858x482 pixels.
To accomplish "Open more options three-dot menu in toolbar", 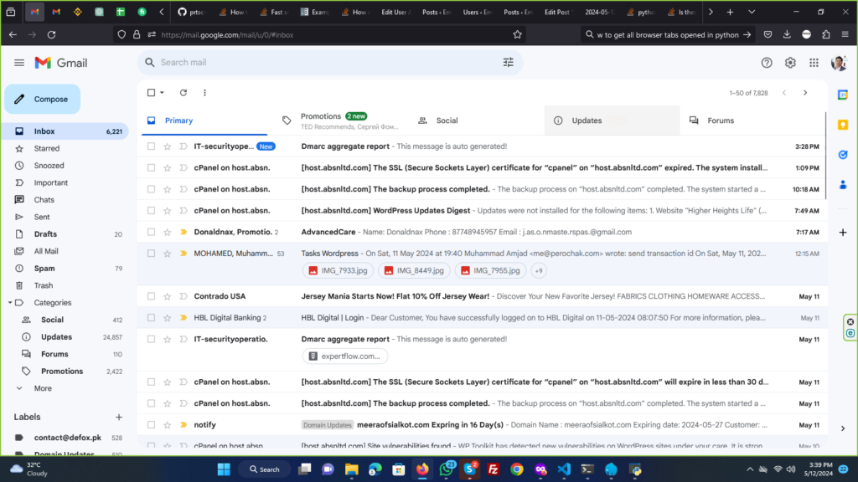I will (204, 93).
